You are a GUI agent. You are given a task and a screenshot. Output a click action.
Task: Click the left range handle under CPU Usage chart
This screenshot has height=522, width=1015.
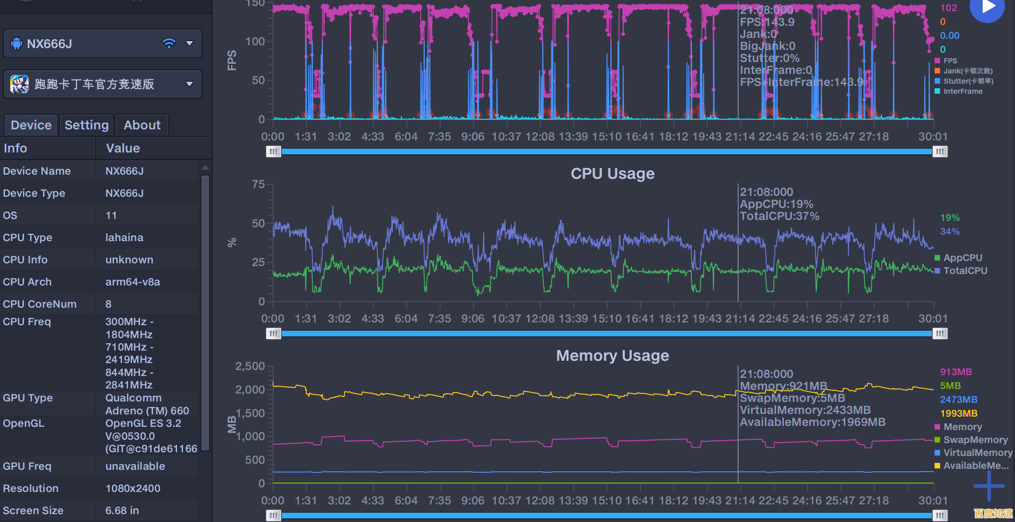click(274, 334)
